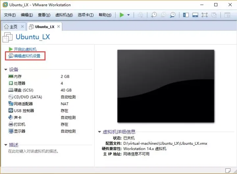
Task: Click the revert to snapshot icon
Action: 163,15
